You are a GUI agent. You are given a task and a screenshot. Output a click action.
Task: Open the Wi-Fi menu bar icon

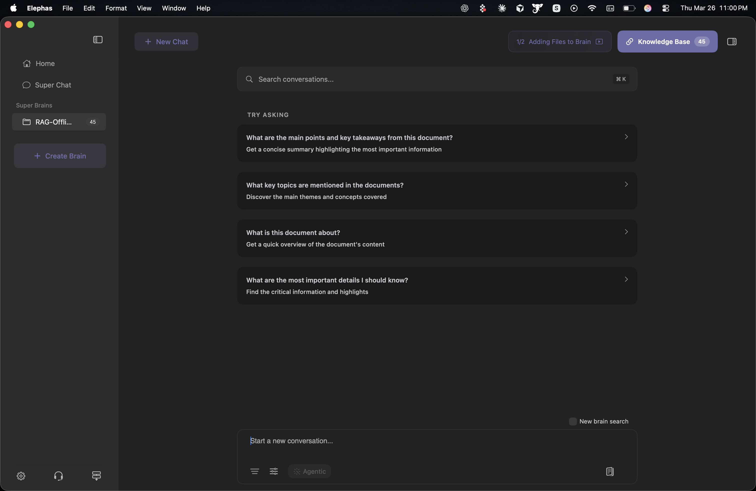click(592, 8)
